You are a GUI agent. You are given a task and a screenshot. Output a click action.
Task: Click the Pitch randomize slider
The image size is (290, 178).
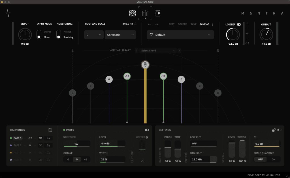pos(168,149)
